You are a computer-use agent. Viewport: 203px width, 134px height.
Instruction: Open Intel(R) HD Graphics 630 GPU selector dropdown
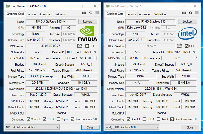(132, 127)
